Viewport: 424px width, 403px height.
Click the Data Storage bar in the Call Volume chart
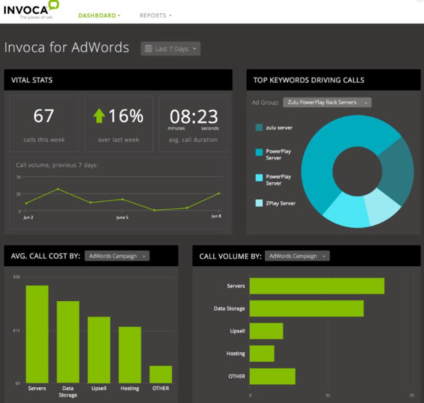[306, 308]
